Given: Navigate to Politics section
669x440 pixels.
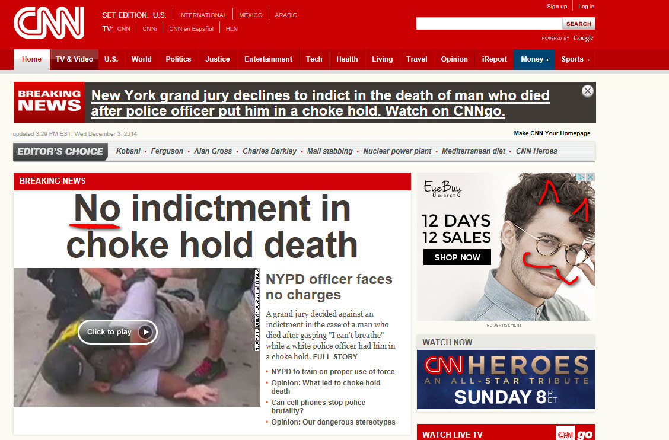Looking at the screenshot, I should [179, 59].
